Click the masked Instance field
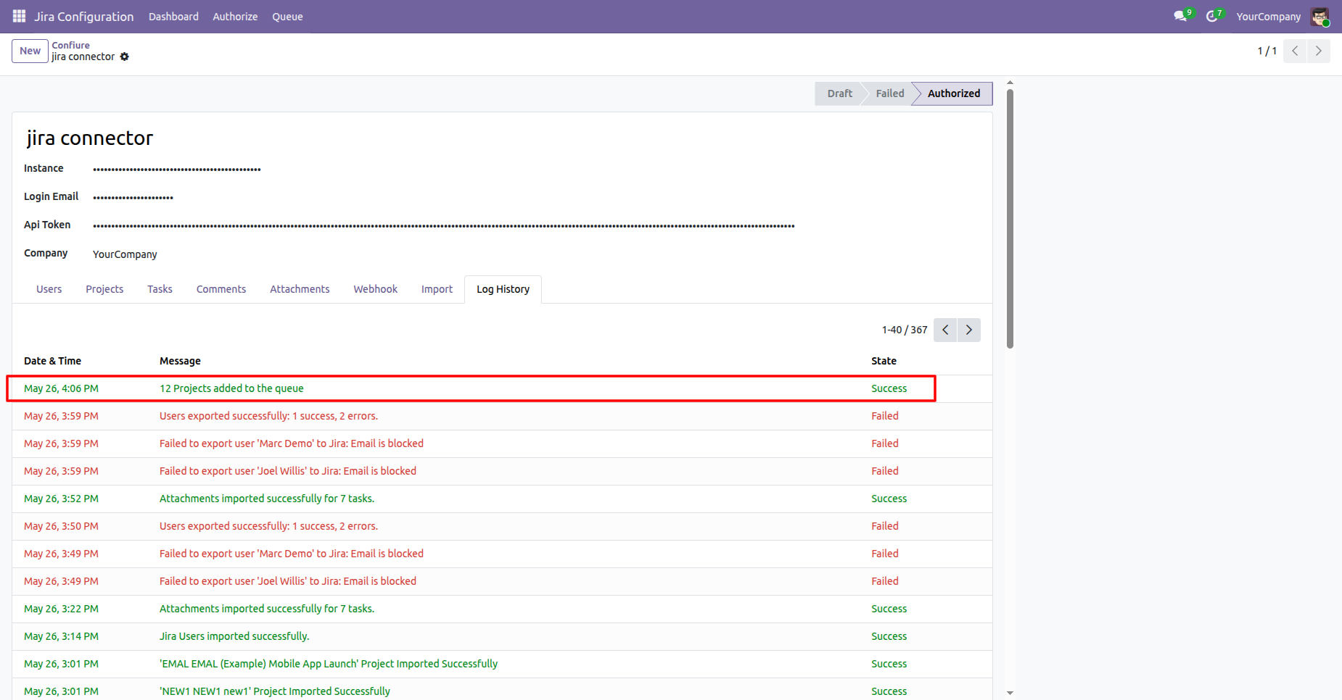The height and width of the screenshot is (700, 1342). coord(177,170)
